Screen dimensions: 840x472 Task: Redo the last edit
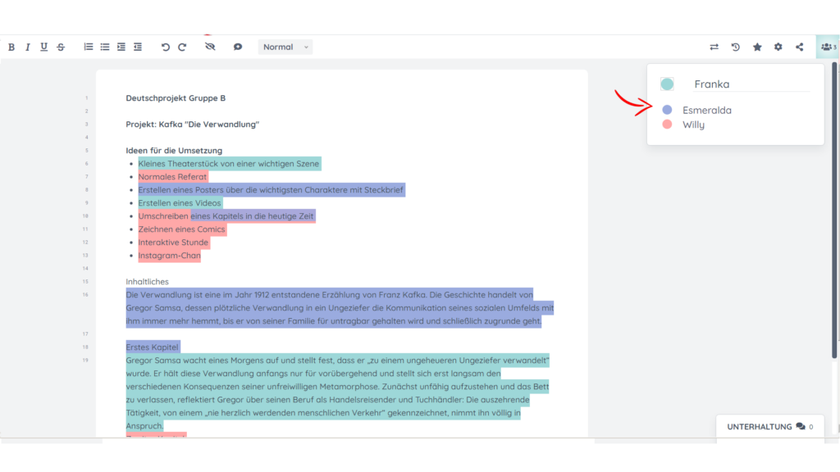click(x=182, y=47)
